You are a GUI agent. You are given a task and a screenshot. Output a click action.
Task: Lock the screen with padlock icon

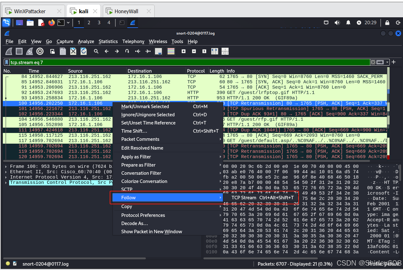point(387,23)
